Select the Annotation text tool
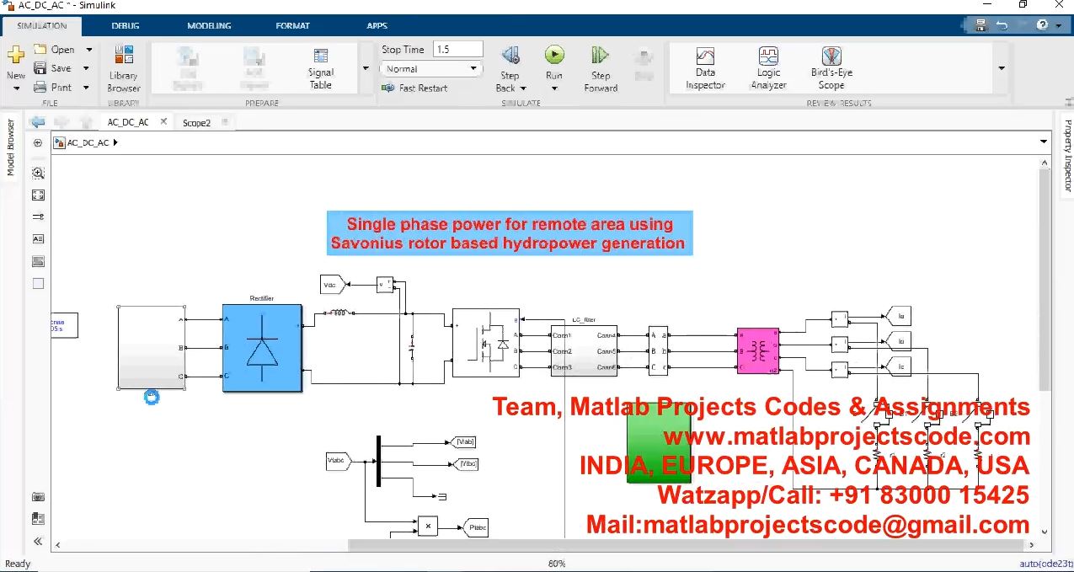1074x572 pixels. (38, 239)
